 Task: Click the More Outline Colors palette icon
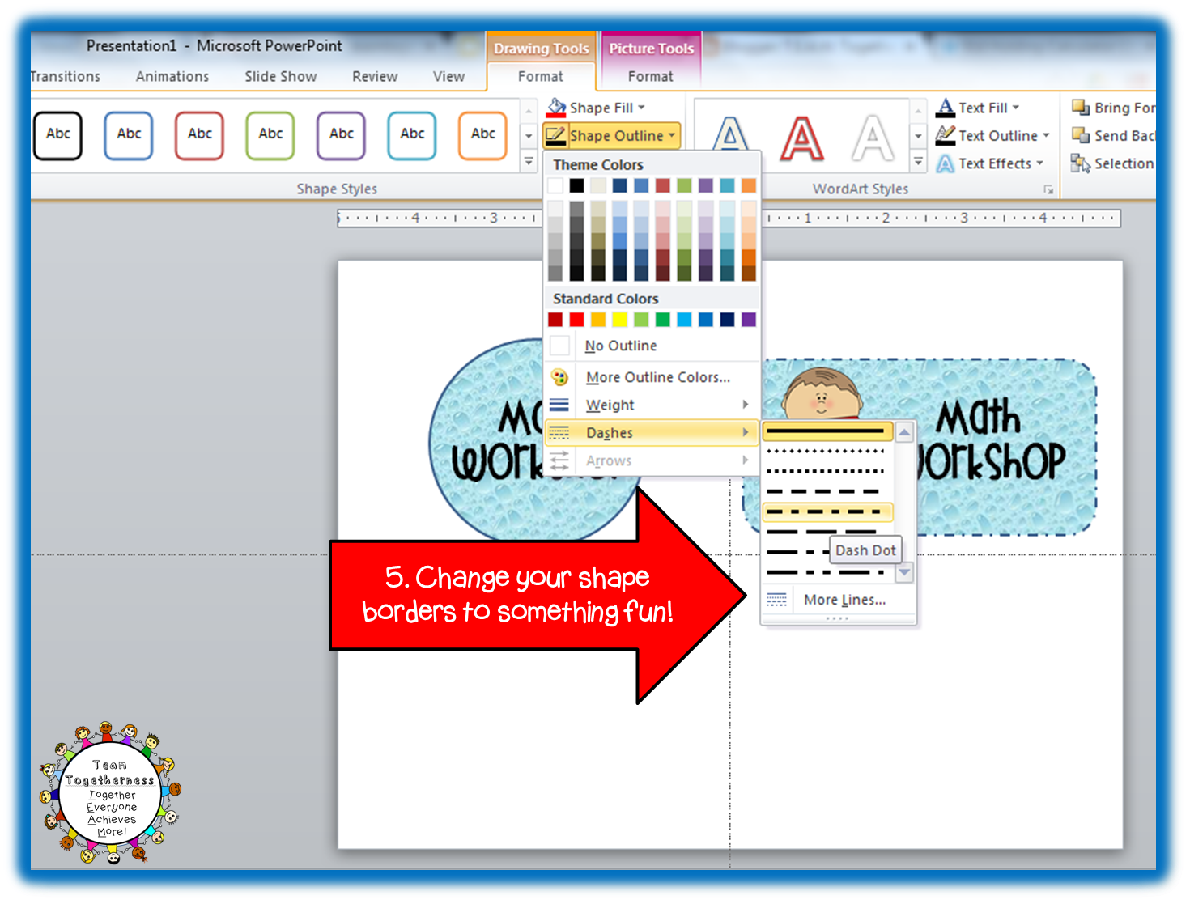click(559, 377)
